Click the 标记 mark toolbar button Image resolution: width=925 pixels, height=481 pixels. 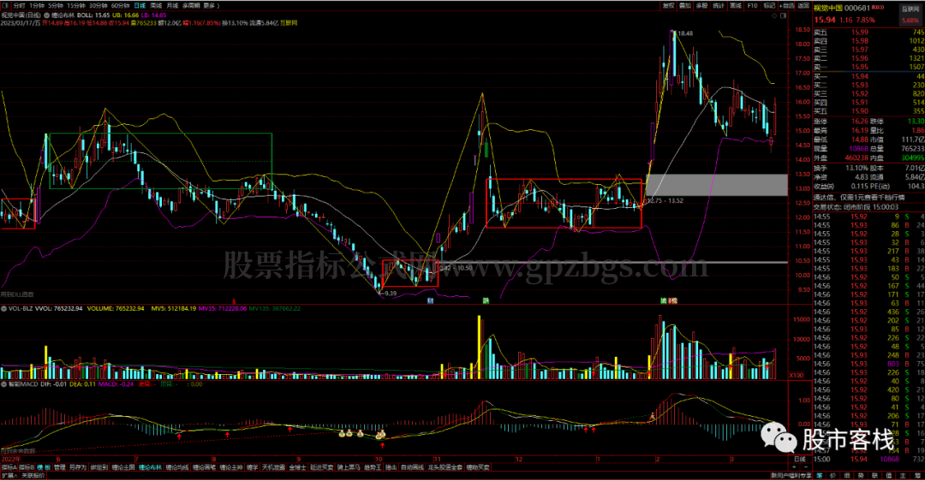[x=769, y=5]
